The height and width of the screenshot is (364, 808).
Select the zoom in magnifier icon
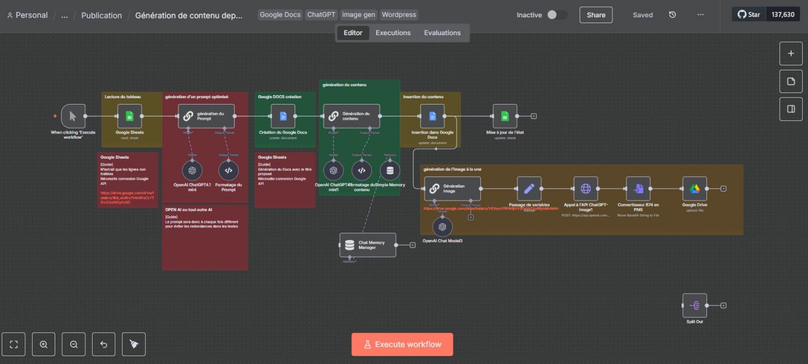(44, 344)
